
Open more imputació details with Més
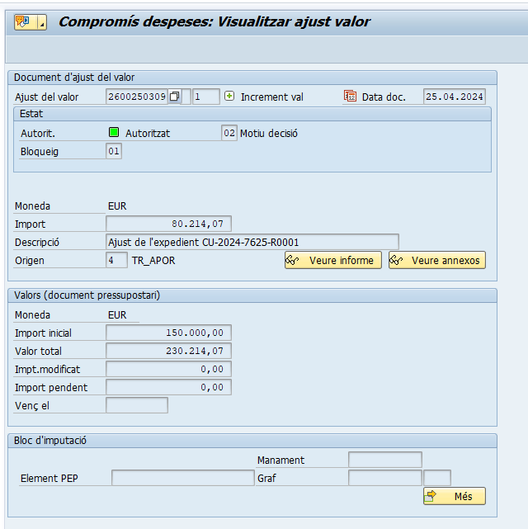tap(455, 496)
